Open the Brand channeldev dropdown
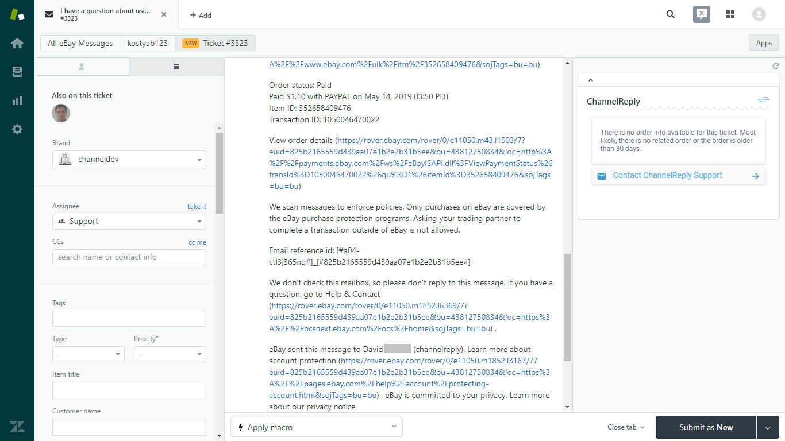The height and width of the screenshot is (441, 785). coord(129,160)
